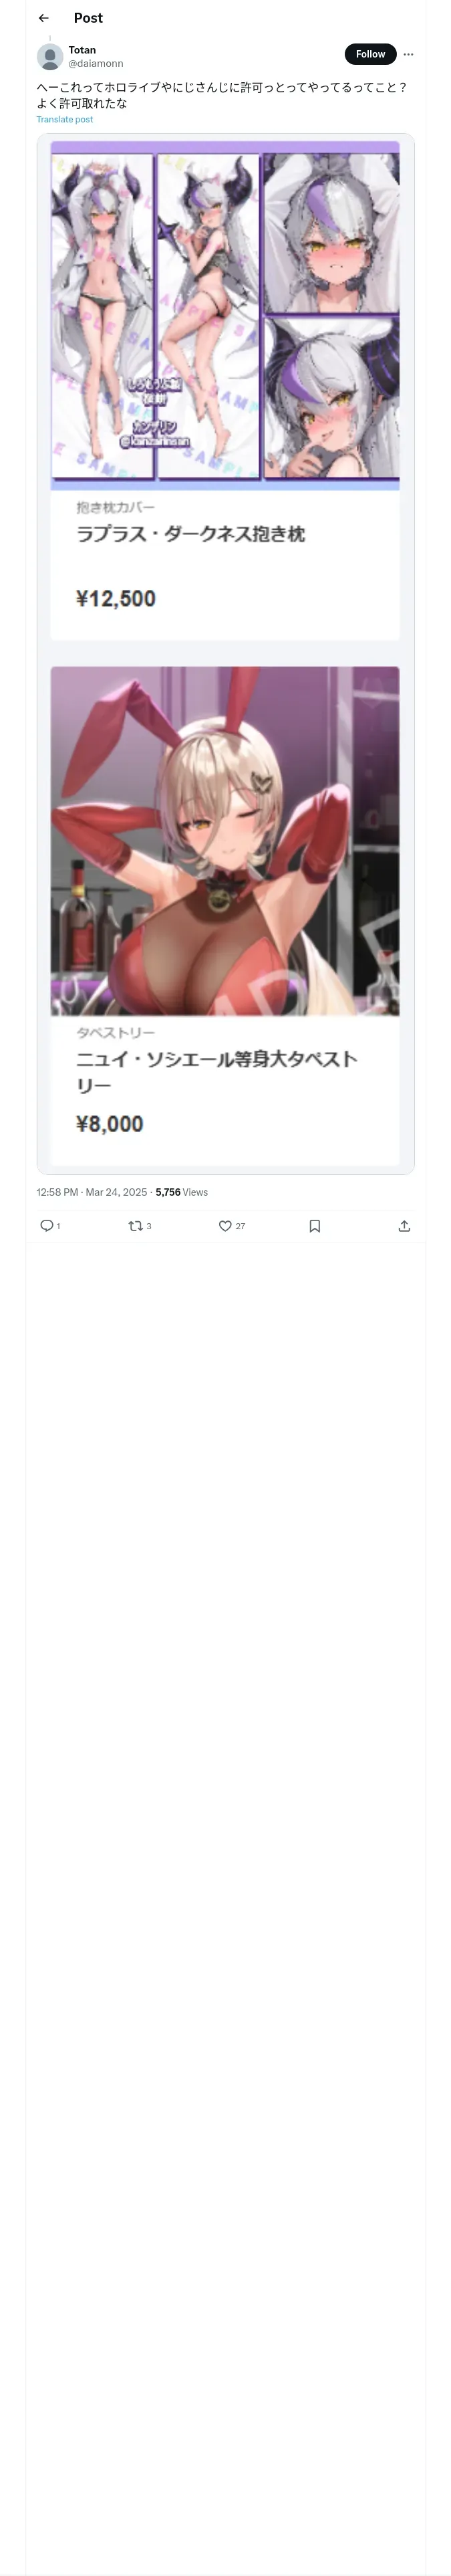The image size is (451, 2576).
Task: Click the reply speech bubble icon
Action: 46,1226
